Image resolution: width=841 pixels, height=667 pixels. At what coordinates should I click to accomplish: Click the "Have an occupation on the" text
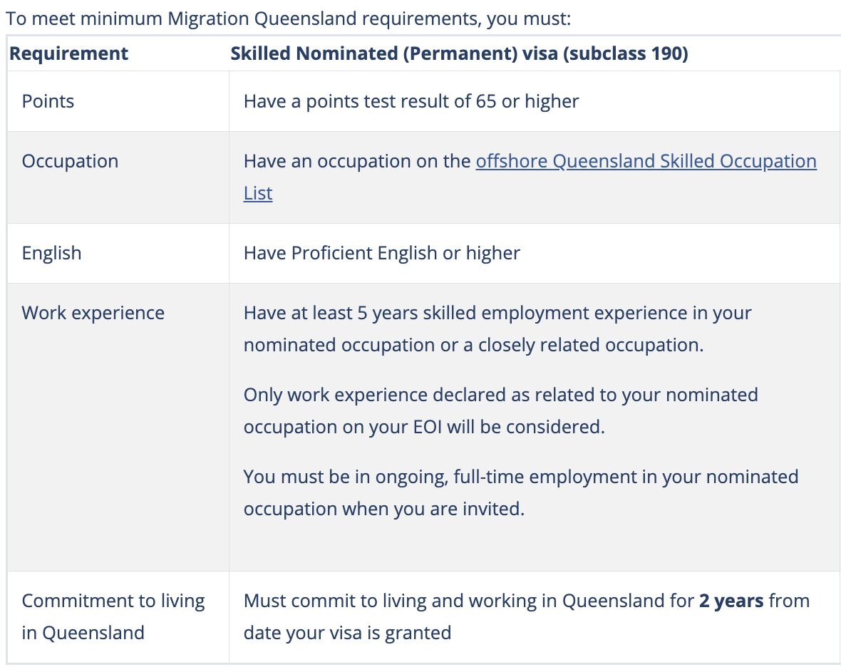[x=358, y=161]
